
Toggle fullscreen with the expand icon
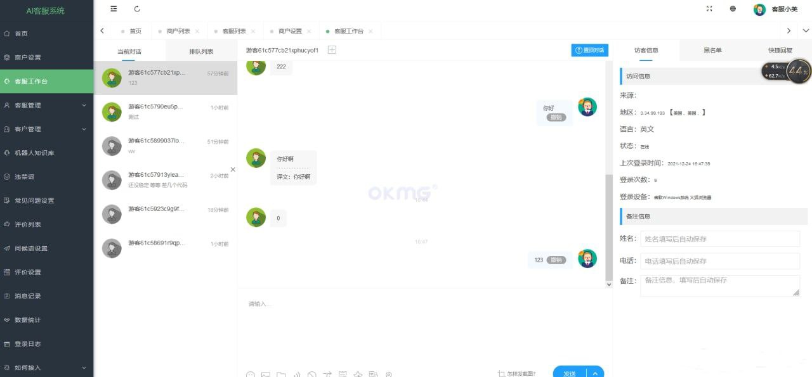tap(709, 9)
